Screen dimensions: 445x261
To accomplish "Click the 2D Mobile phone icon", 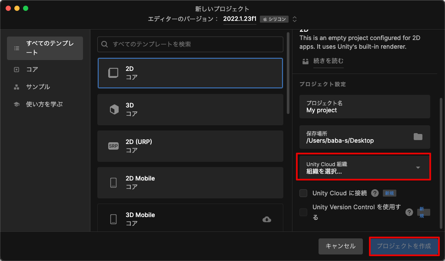I will [113, 183].
